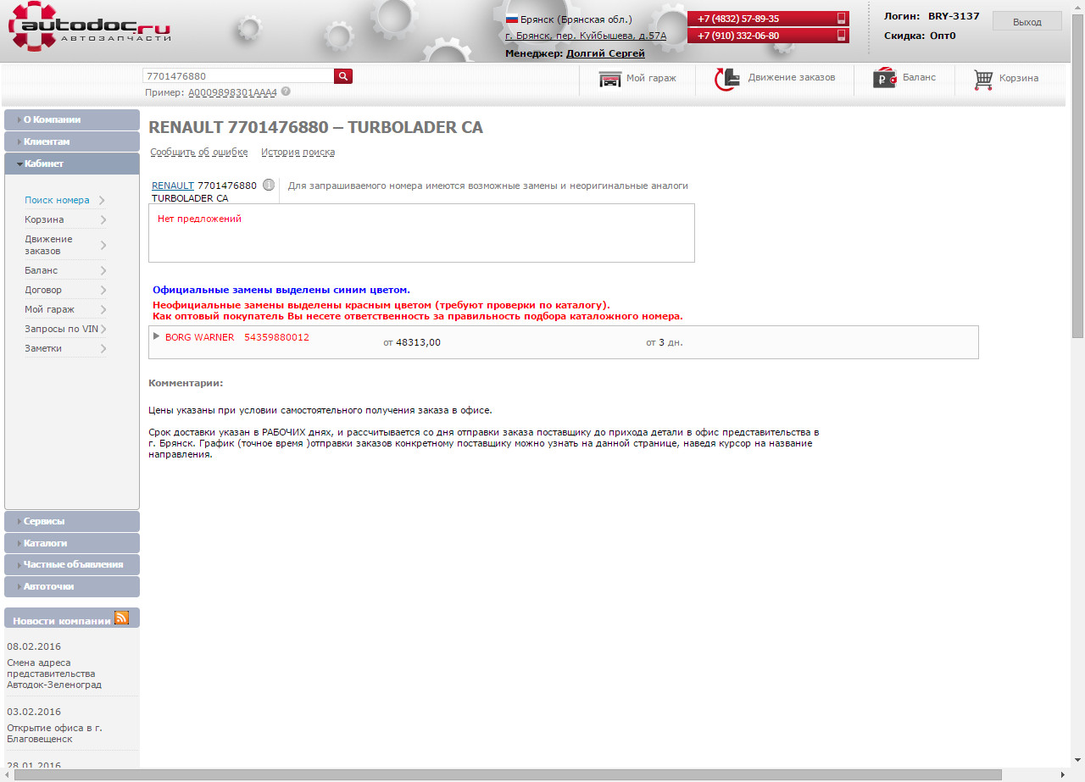Image resolution: width=1085 pixels, height=782 pixels.
Task: Open the Баланс wallet icon
Action: pos(885,78)
